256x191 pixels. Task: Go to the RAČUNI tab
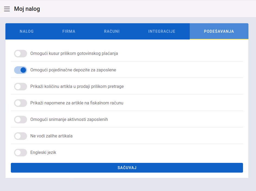point(112,31)
